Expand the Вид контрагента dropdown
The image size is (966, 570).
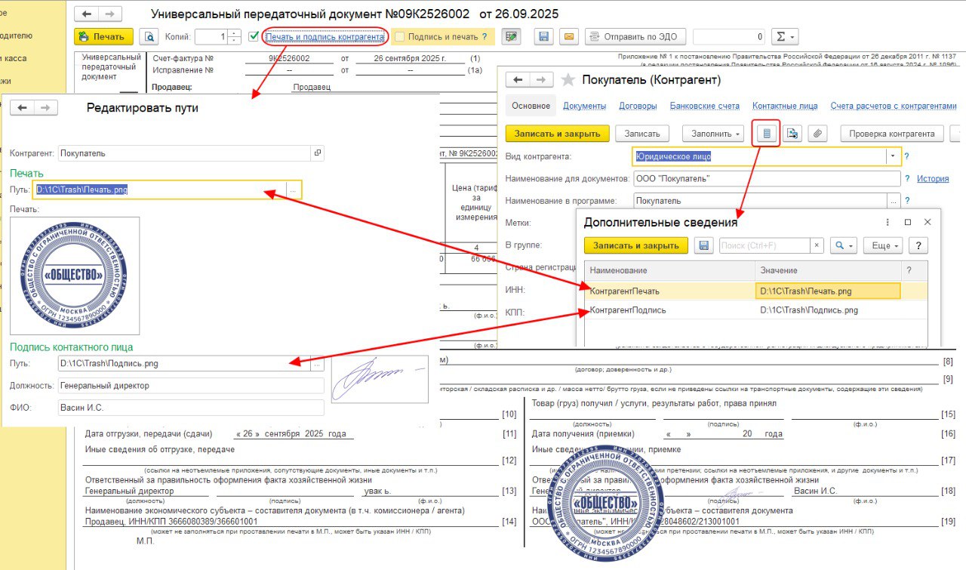click(x=893, y=156)
